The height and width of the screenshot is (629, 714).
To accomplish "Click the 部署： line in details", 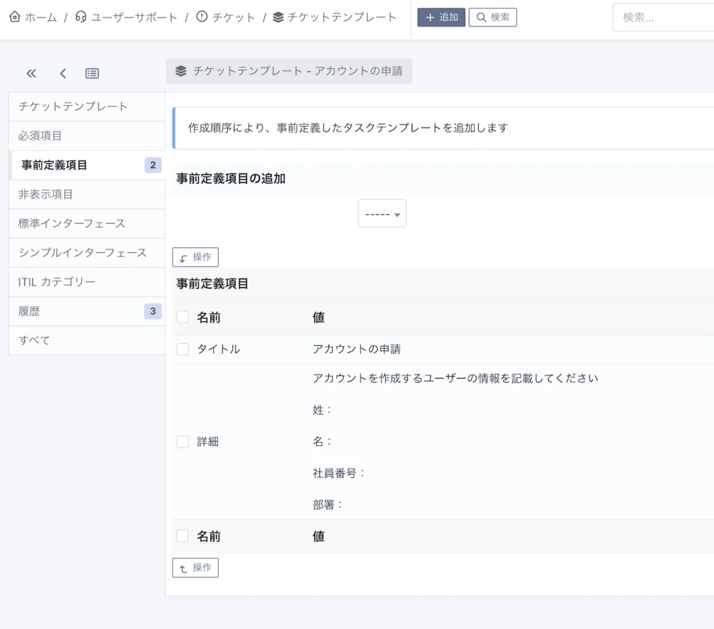I will point(328,505).
